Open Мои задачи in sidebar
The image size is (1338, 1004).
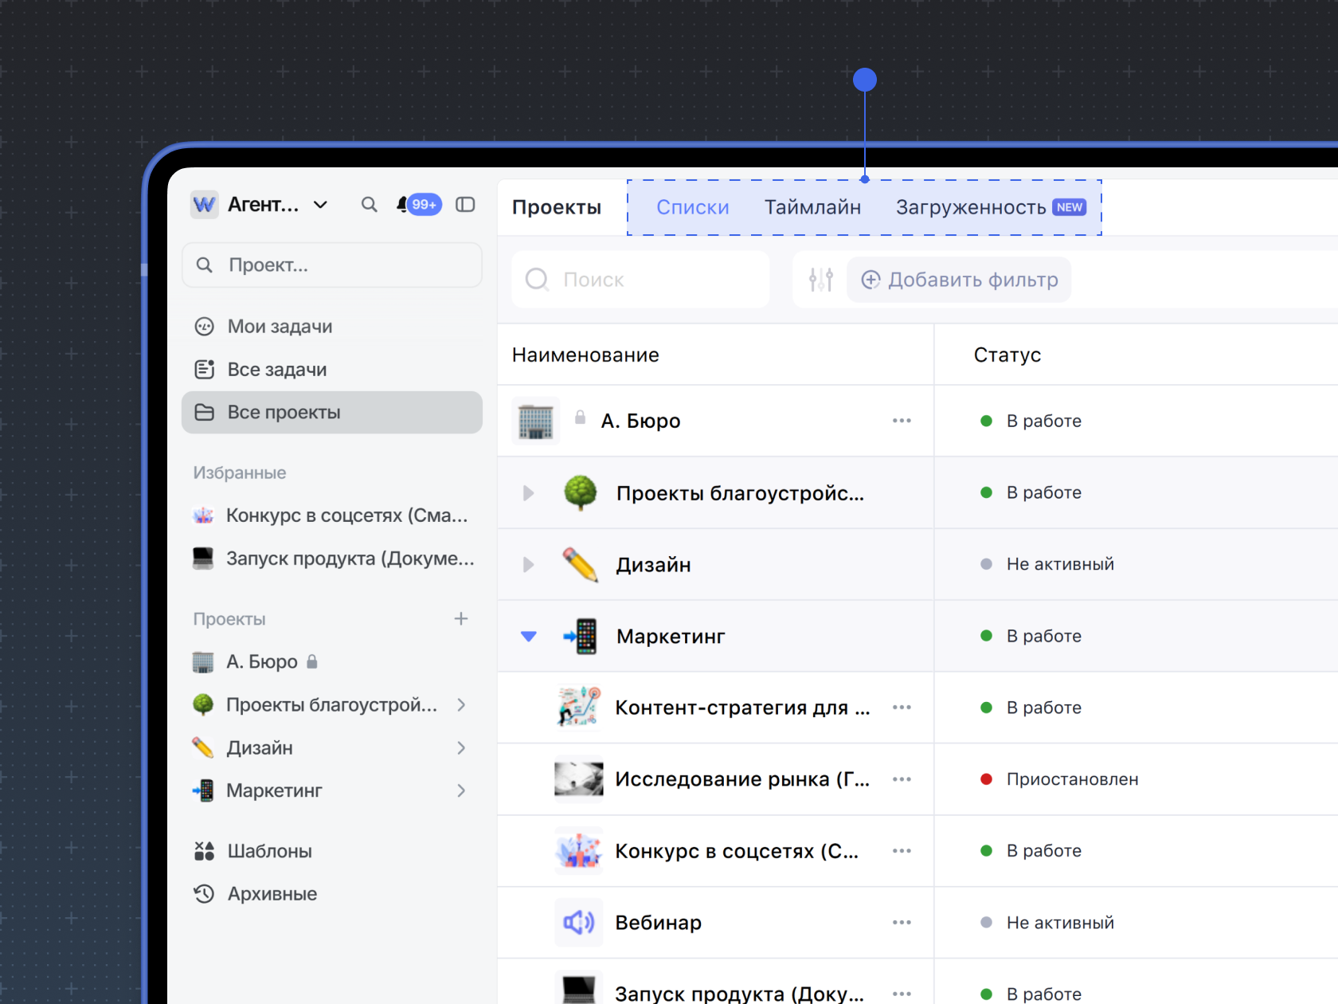(x=280, y=327)
